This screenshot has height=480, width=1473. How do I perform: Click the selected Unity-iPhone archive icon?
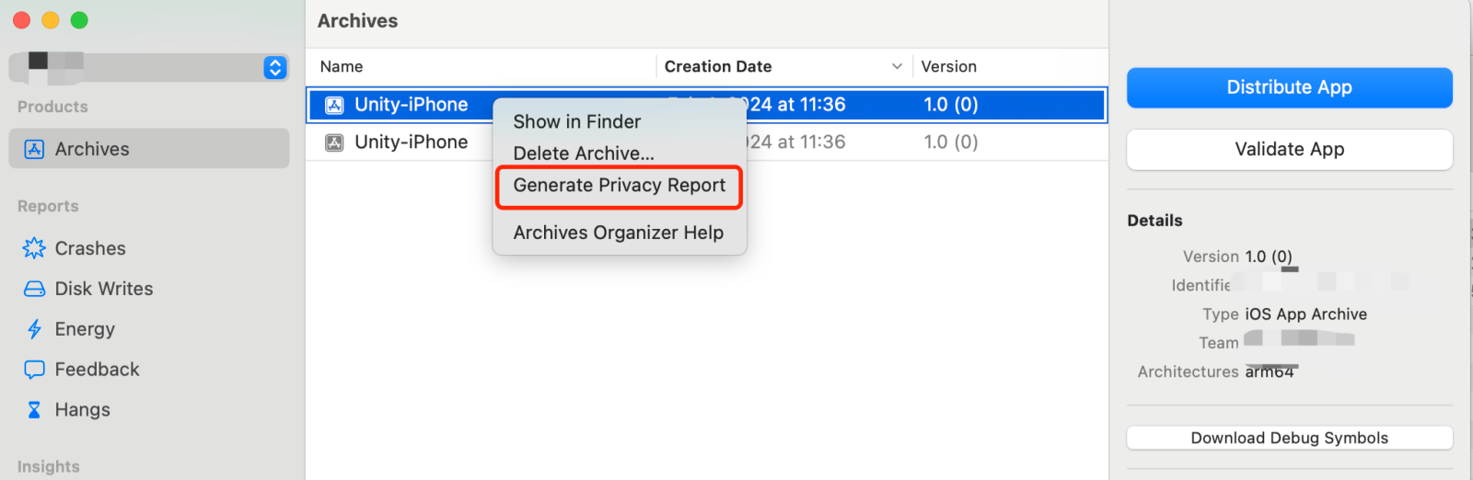pyautogui.click(x=335, y=105)
